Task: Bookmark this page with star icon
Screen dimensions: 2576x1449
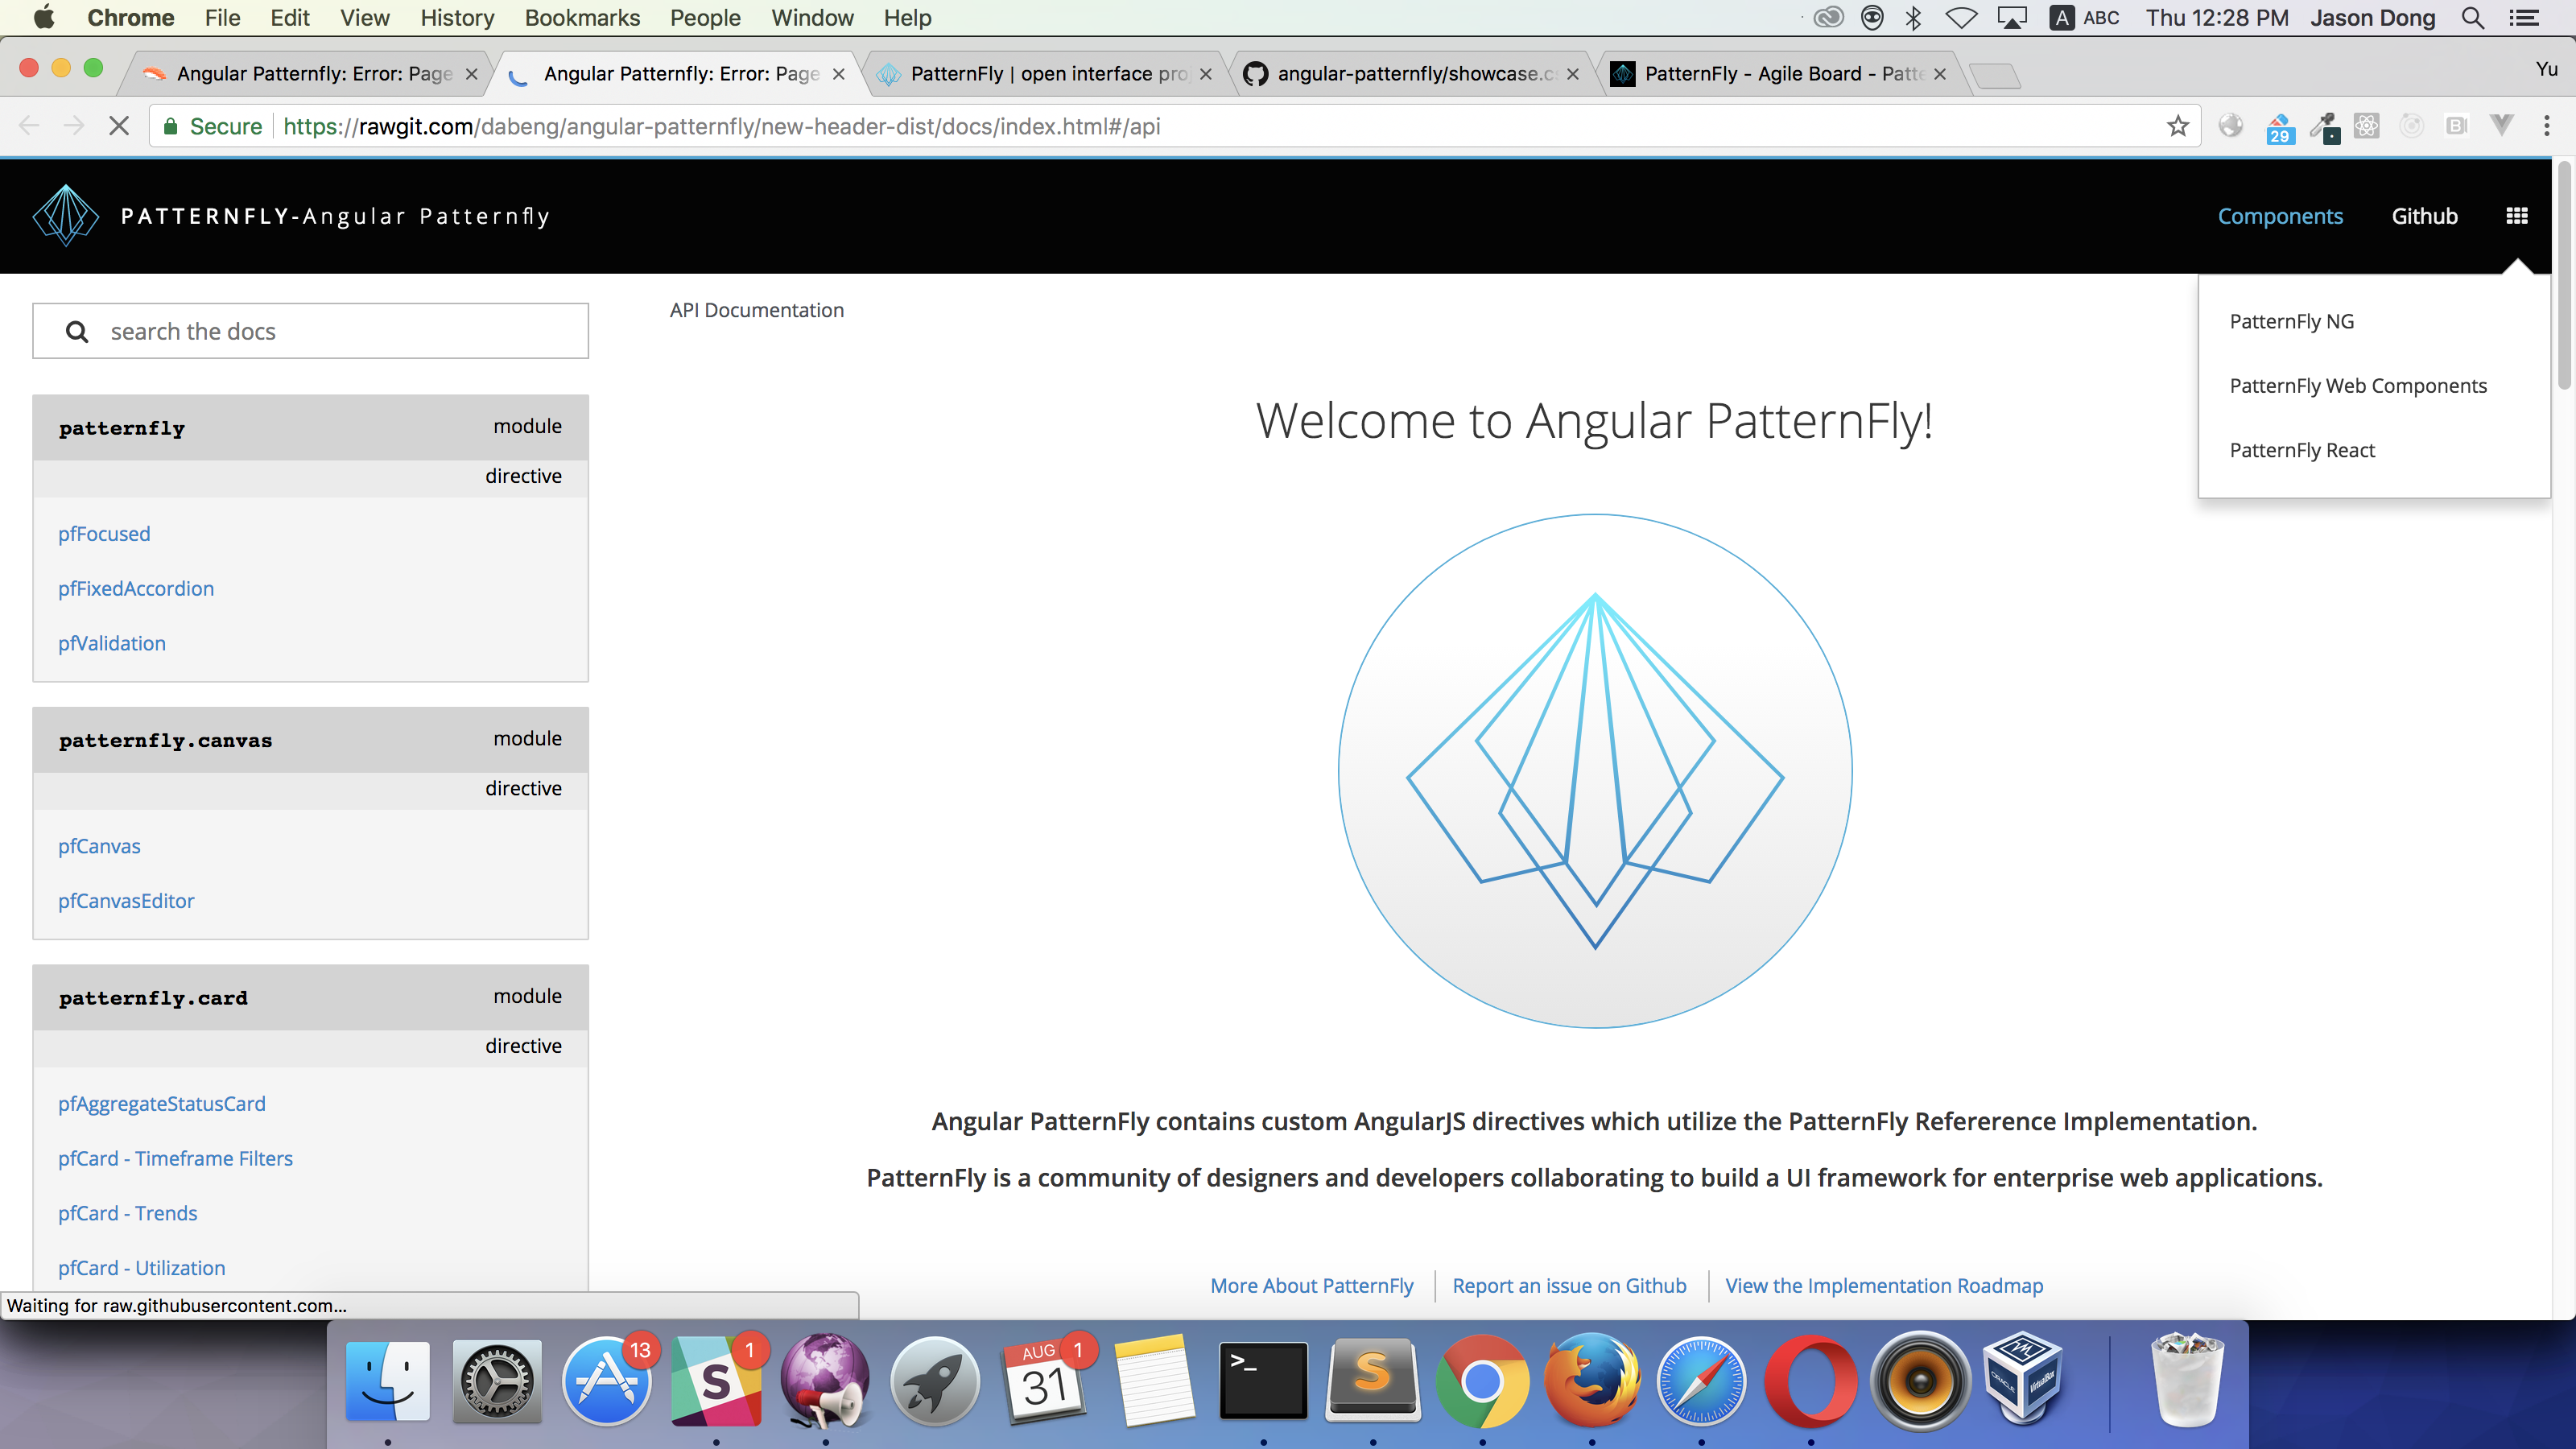Action: click(x=2177, y=126)
